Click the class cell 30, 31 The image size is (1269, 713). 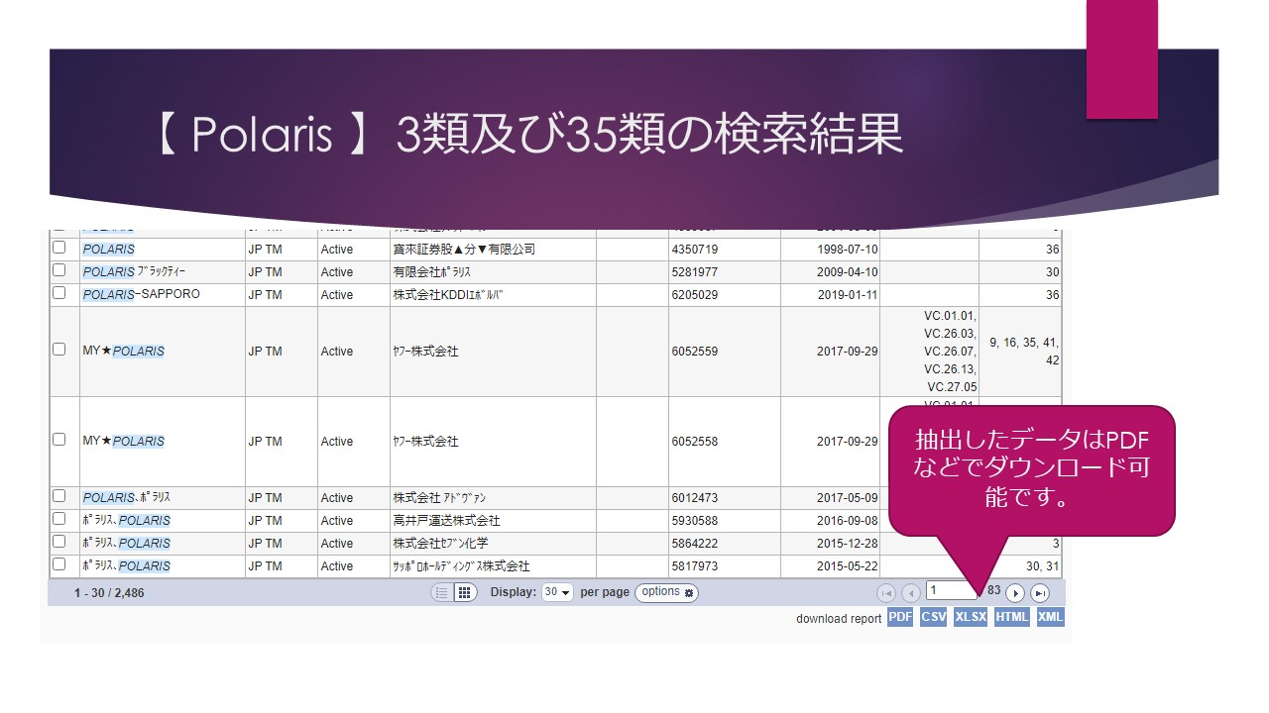pyautogui.click(x=1043, y=566)
